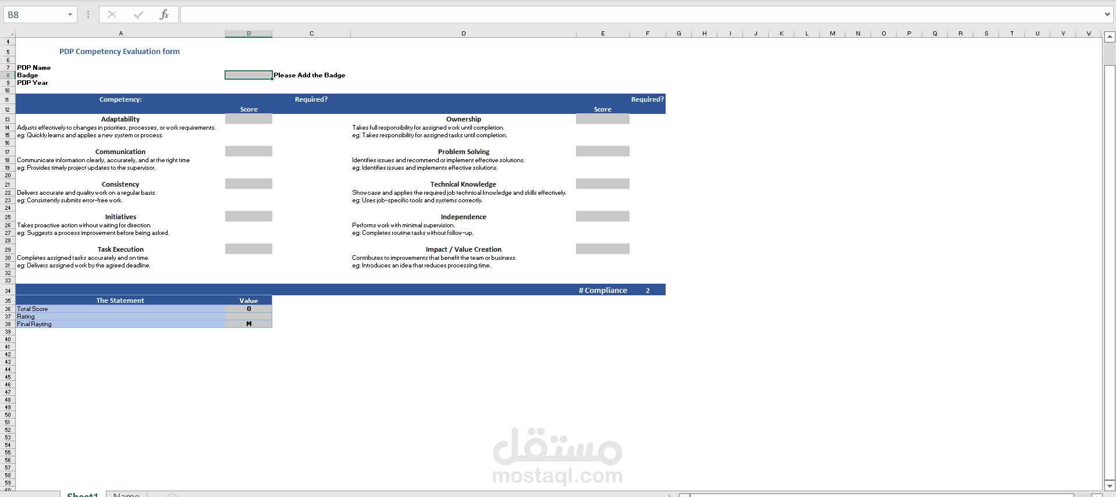Select the gray Badge input cell
This screenshot has width=1116, height=497.
248,75
